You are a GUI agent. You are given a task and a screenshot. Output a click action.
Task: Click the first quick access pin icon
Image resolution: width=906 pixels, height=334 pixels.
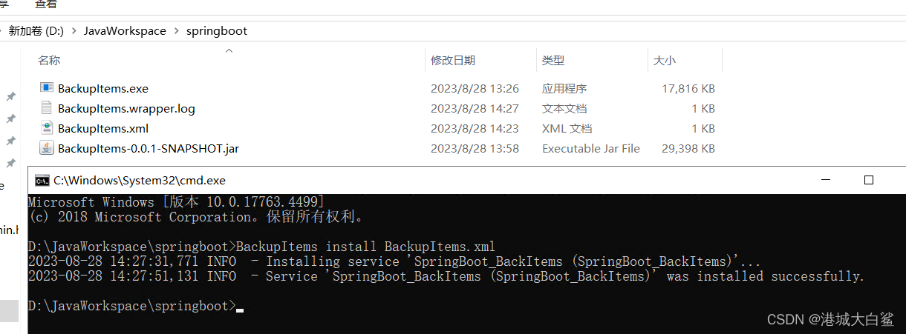click(10, 96)
